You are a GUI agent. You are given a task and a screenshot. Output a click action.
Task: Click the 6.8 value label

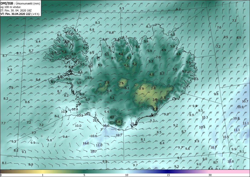click(109, 91)
